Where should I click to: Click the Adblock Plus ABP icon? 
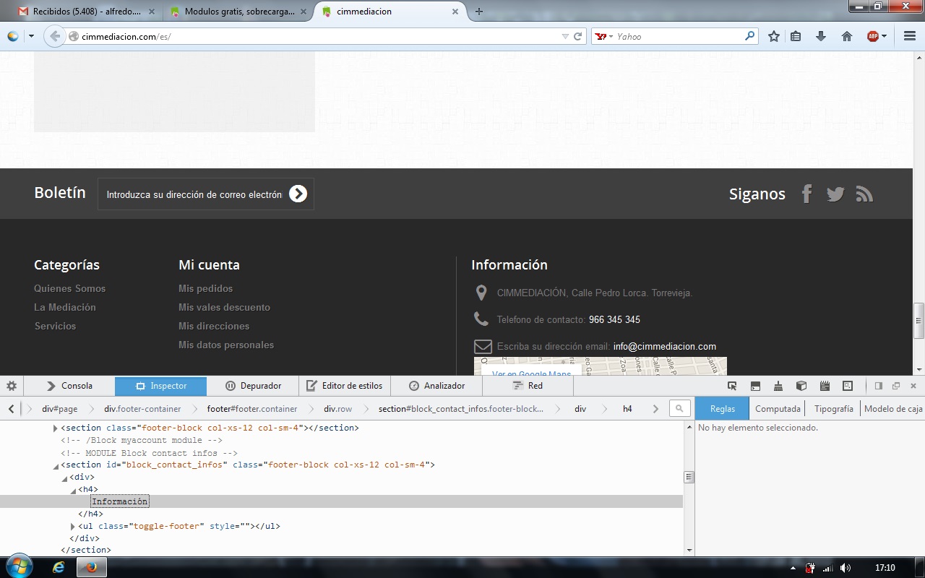coord(872,36)
